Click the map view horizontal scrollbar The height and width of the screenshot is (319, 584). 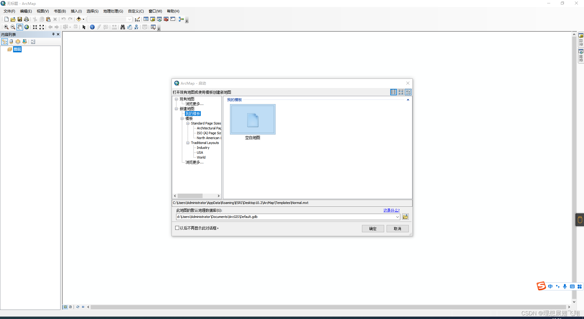[328, 307]
